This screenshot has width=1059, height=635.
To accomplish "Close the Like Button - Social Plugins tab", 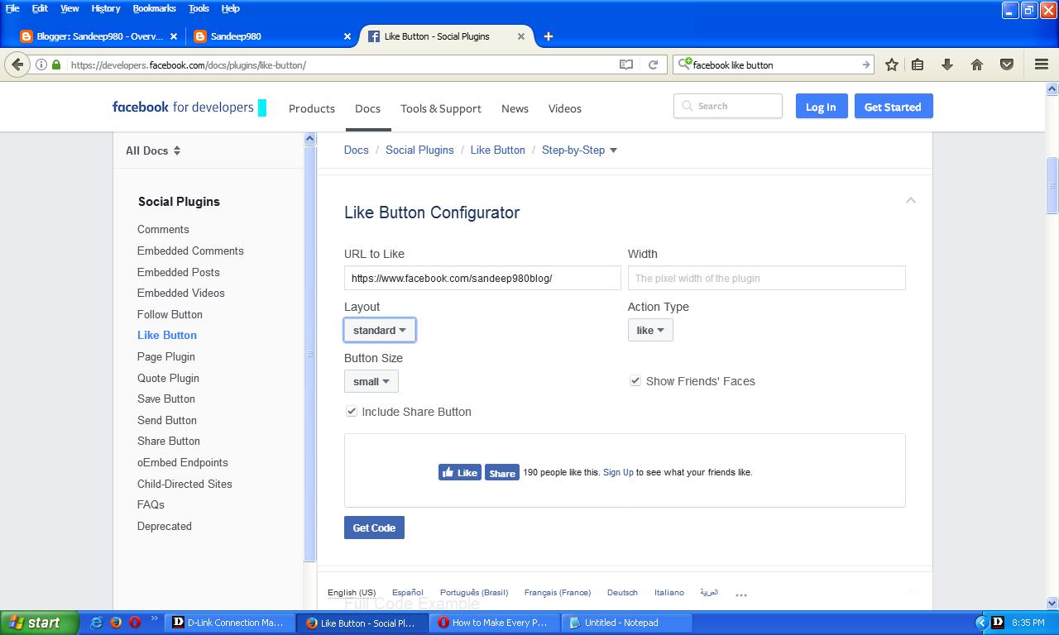I will pos(521,36).
